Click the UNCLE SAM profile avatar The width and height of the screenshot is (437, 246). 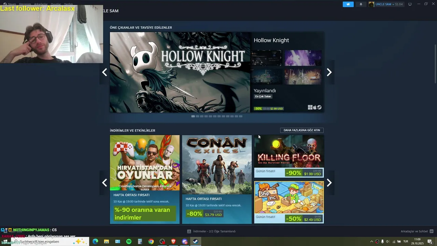371,4
